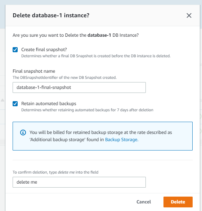Click the info icon in billing notice
The width and height of the screenshot is (202, 211).
click(23, 133)
